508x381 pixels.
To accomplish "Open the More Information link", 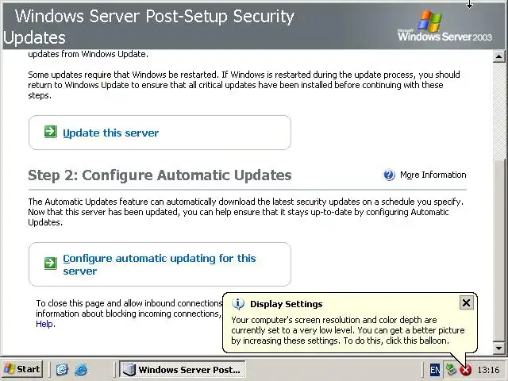I will coord(433,175).
